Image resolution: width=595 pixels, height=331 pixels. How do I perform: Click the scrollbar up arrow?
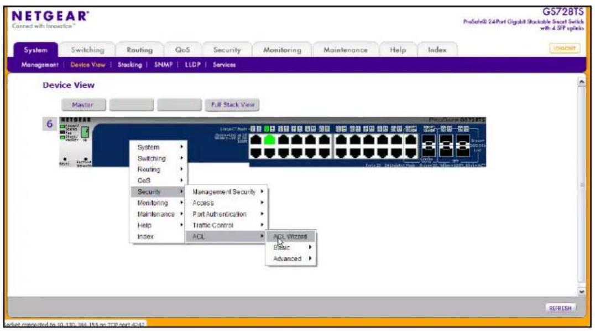(x=581, y=82)
